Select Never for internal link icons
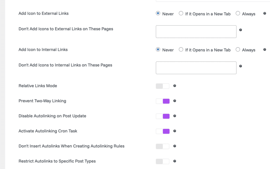Image resolution: width=270 pixels, height=169 pixels. [158, 50]
